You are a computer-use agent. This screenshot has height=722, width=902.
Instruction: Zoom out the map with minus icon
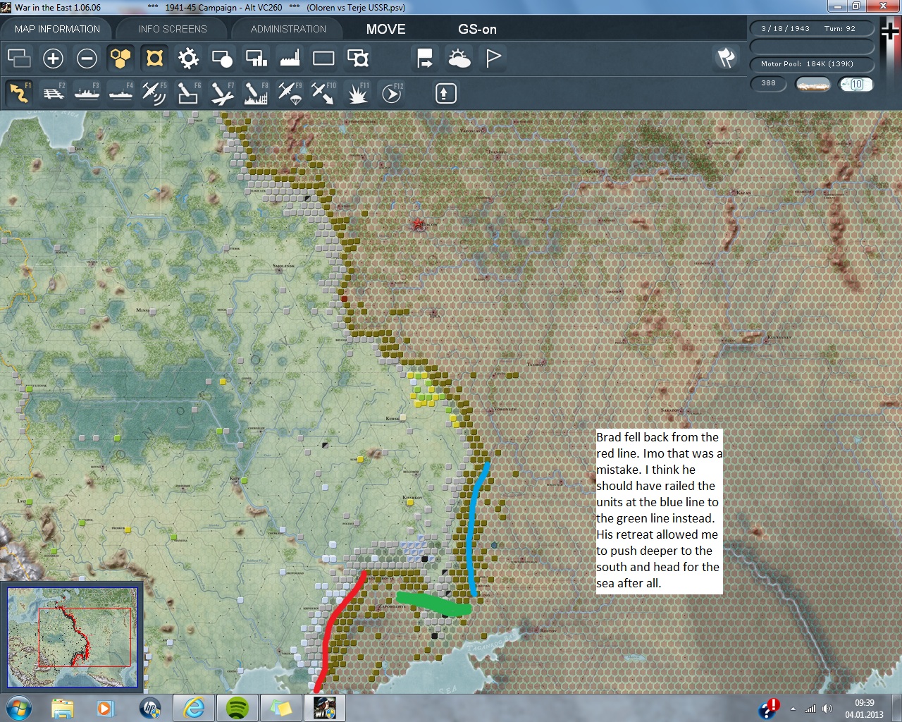pos(87,58)
